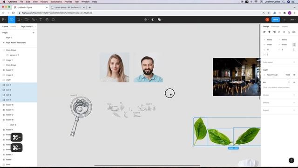The image size is (298, 168).
Task: Open the Figma main menu
Action: [4, 20]
